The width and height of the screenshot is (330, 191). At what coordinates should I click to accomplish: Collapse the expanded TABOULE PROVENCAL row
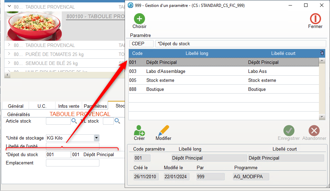pyautogui.click(x=9, y=7)
